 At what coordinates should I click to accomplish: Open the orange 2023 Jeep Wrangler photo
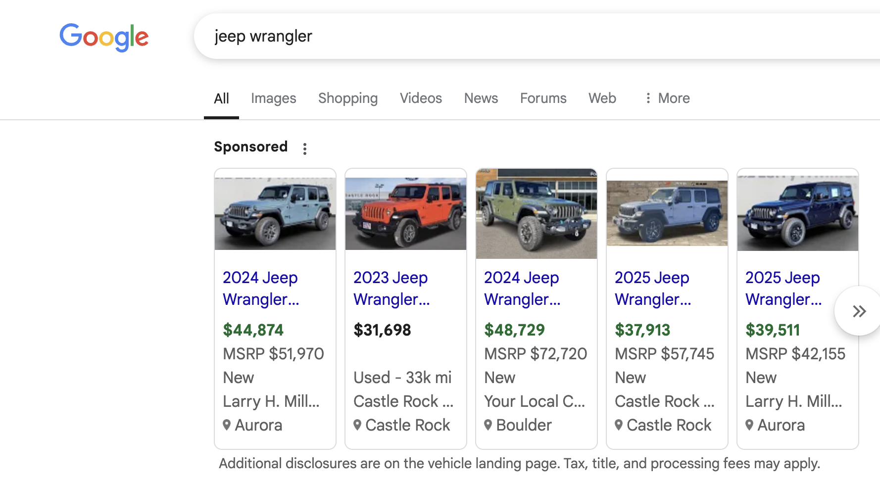tap(406, 213)
